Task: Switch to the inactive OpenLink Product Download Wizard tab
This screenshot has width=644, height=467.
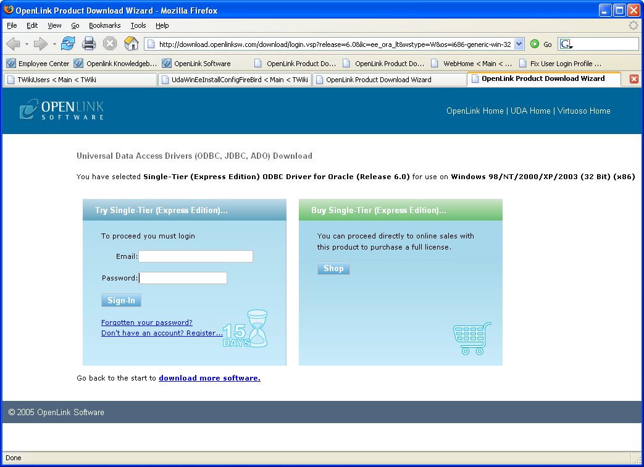Action: [x=390, y=80]
